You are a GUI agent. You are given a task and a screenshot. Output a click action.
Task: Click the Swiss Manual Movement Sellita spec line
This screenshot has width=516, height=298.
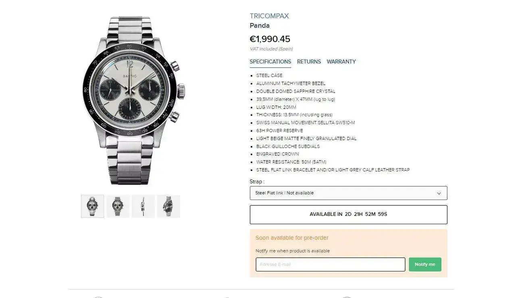(305, 123)
